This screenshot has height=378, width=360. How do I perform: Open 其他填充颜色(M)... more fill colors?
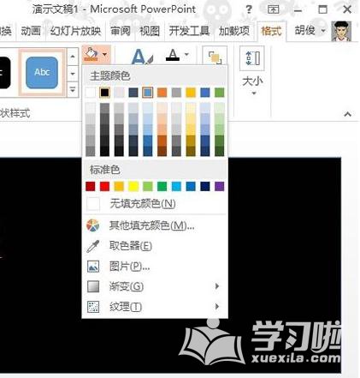(155, 225)
